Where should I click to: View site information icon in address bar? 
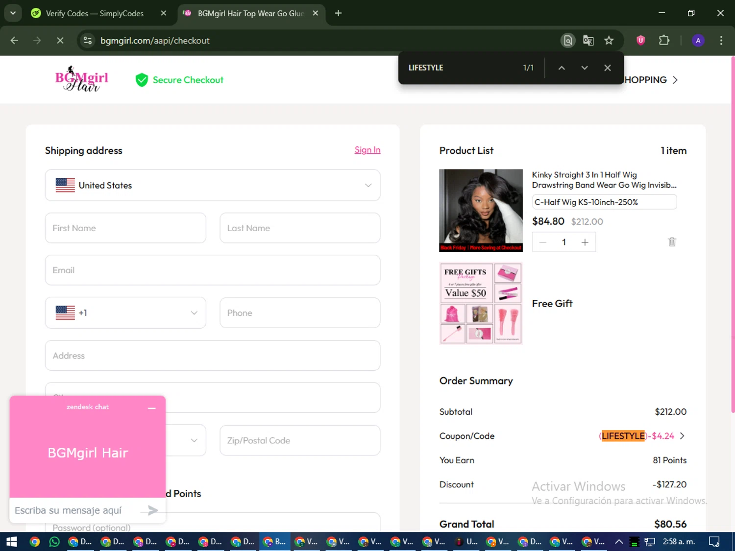(88, 41)
